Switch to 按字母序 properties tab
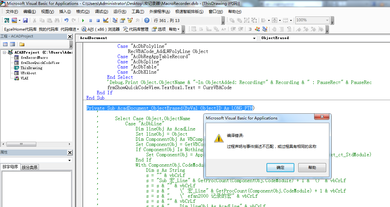The height and width of the screenshot is (207, 390). (x=10, y=167)
